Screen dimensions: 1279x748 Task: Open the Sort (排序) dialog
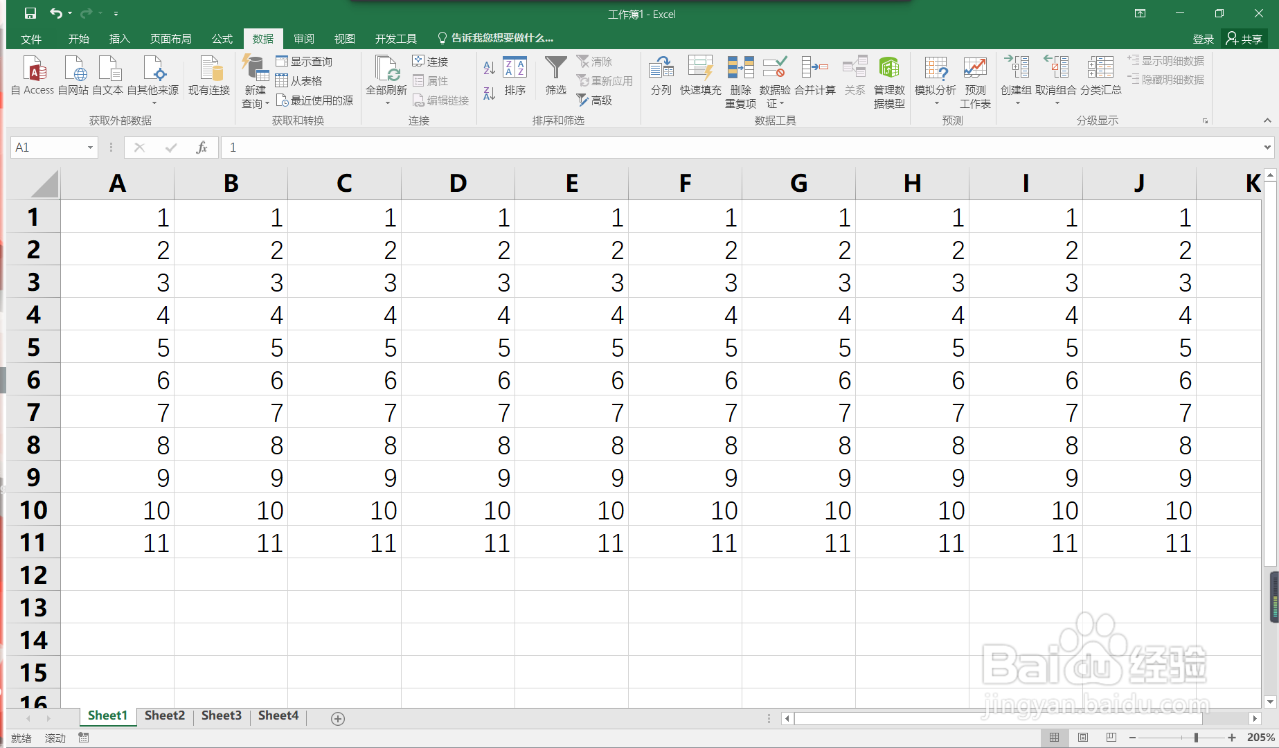point(515,75)
